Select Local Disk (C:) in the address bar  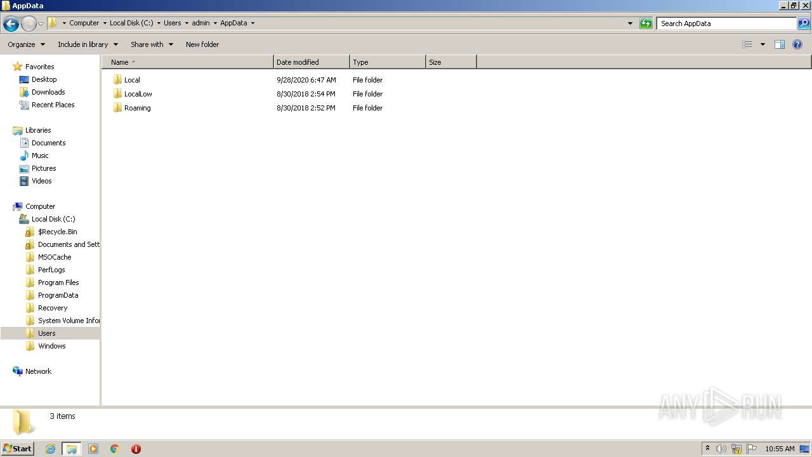point(131,23)
